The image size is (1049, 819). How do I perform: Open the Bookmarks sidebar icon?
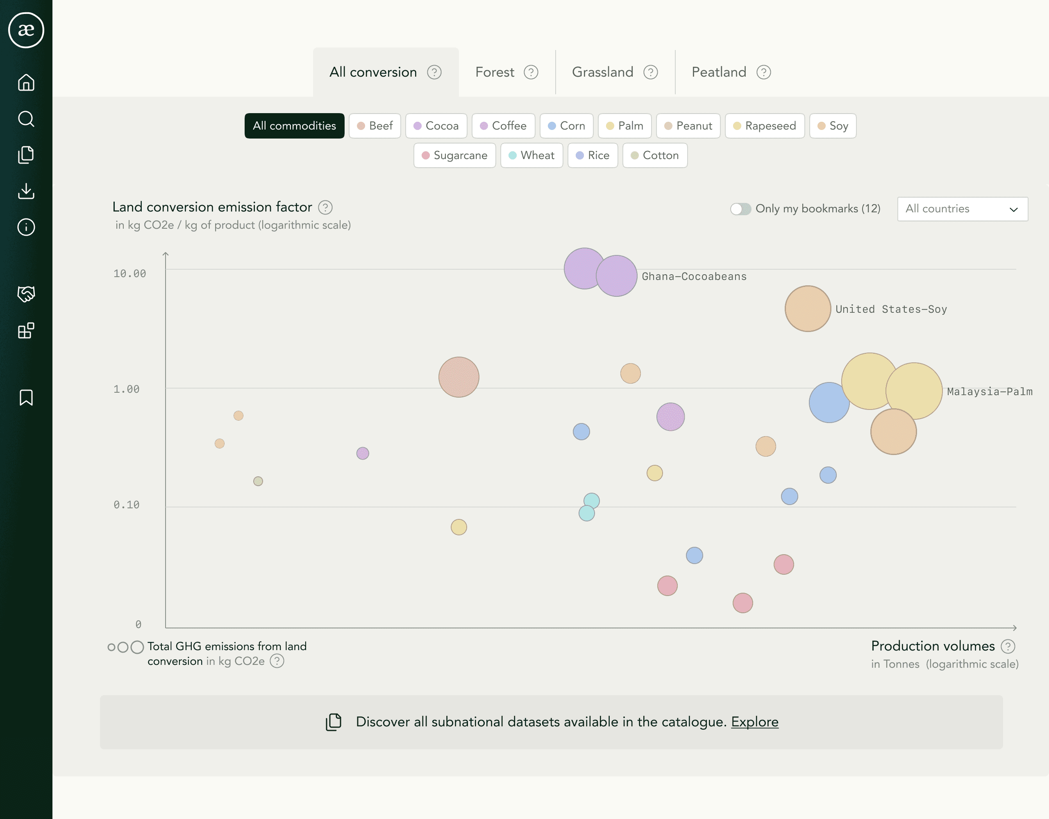pyautogui.click(x=26, y=398)
